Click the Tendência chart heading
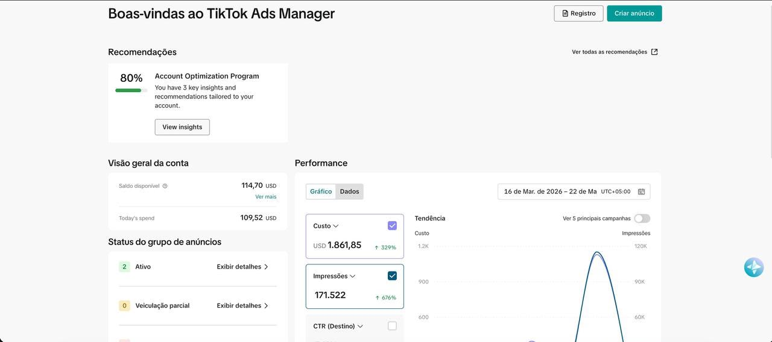Viewport: 772px width, 342px height. [x=430, y=218]
